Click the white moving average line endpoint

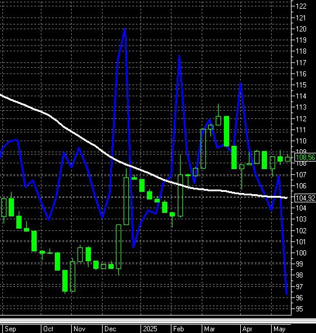(286, 198)
